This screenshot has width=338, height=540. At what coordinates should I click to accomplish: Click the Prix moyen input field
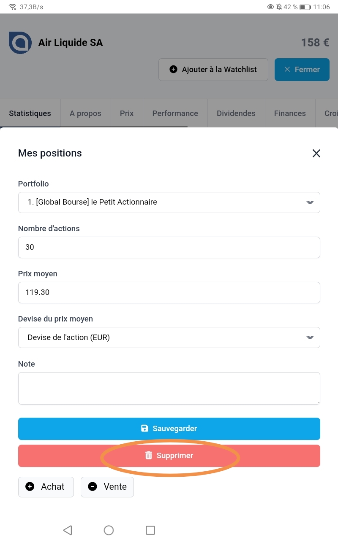pyautogui.click(x=169, y=292)
